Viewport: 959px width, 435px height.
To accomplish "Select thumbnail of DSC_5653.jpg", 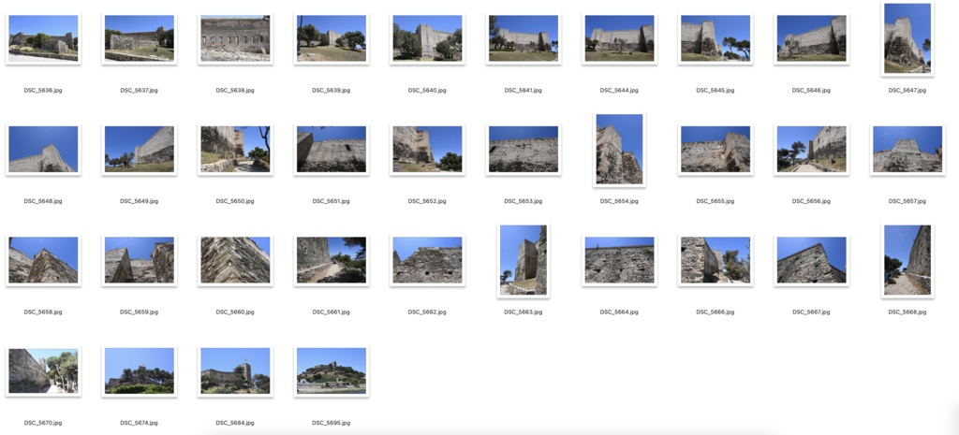I will 524,149.
